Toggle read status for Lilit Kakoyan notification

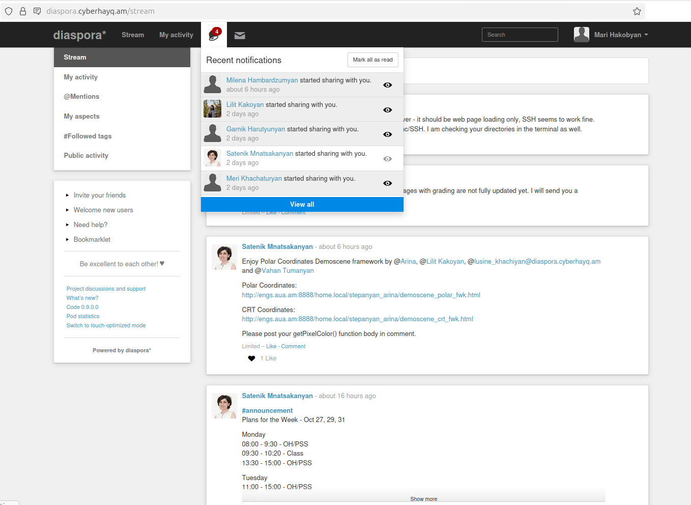click(388, 110)
